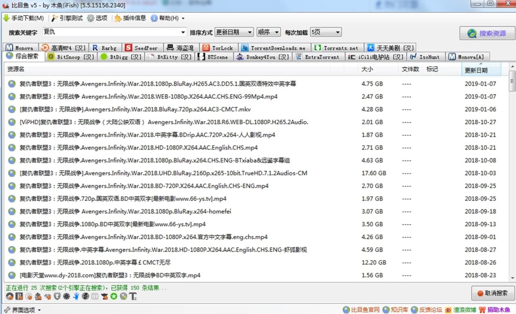Click the grey shield "t" status icon
516x314 pixels.
point(57,296)
